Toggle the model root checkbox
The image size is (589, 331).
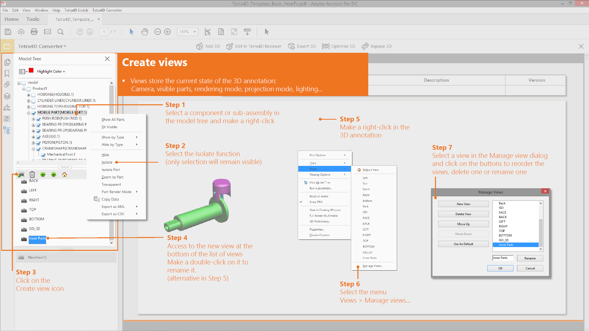24,83
